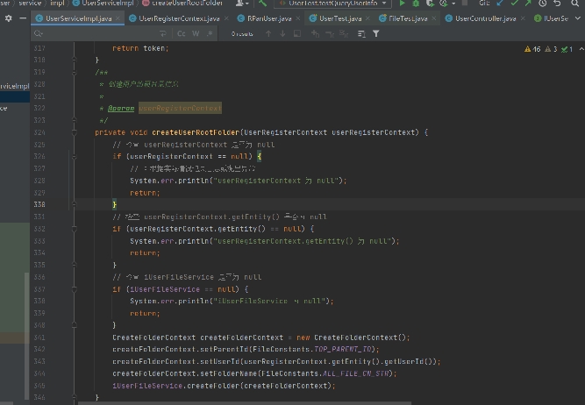The image size is (585, 405).
Task: Click ALL_FILE_CN_STR constant on line 344
Action: pos(355,373)
